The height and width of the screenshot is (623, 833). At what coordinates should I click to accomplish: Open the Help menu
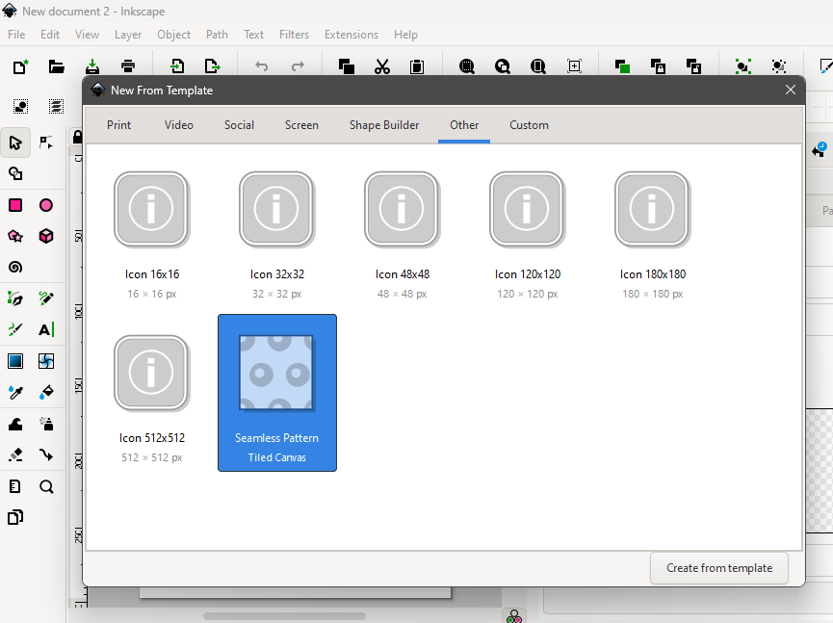(x=405, y=35)
